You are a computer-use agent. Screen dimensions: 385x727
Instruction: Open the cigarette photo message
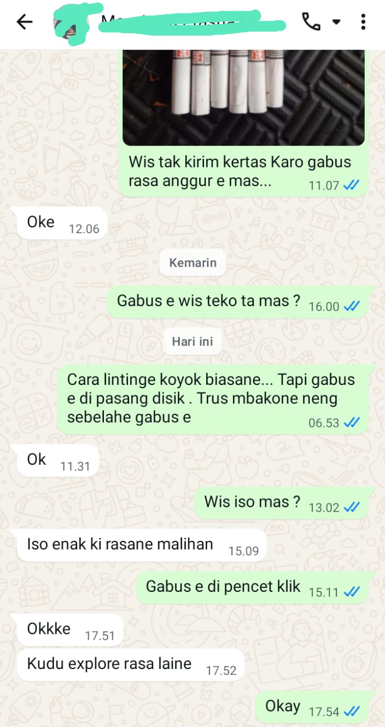(243, 97)
